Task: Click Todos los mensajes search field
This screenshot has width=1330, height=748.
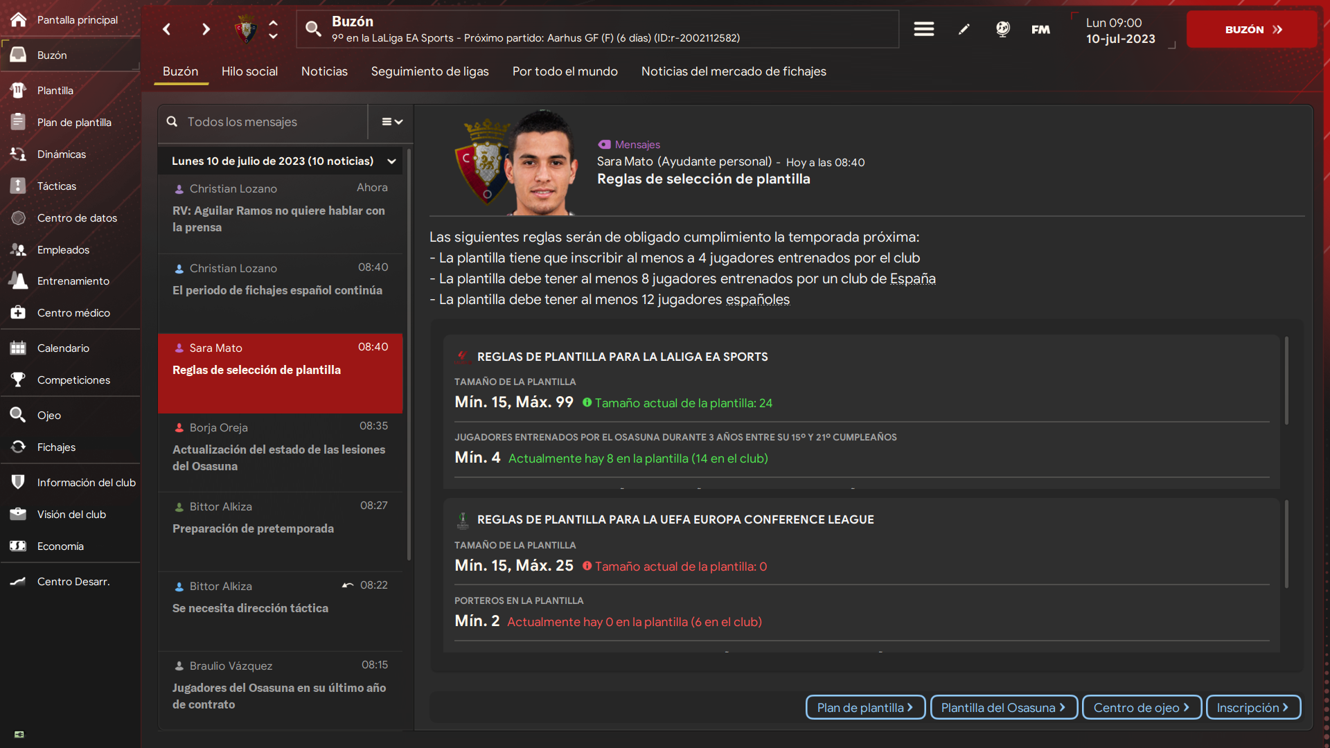Action: (263, 122)
